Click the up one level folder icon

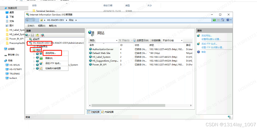pos(38,35)
